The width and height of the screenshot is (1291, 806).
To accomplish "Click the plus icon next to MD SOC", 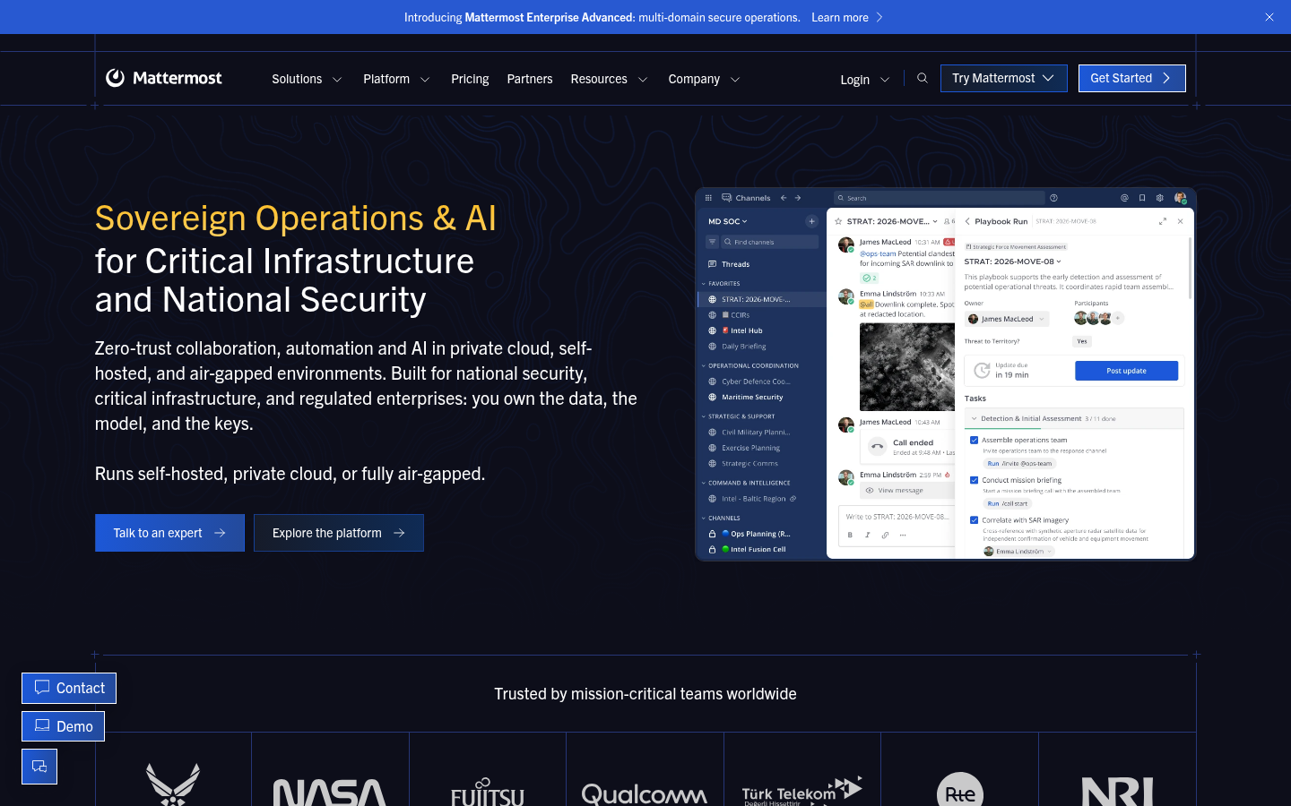I will coord(811,221).
